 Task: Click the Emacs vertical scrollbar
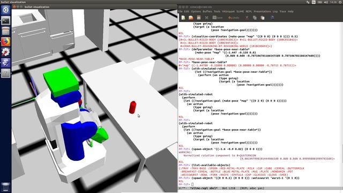click(342, 104)
